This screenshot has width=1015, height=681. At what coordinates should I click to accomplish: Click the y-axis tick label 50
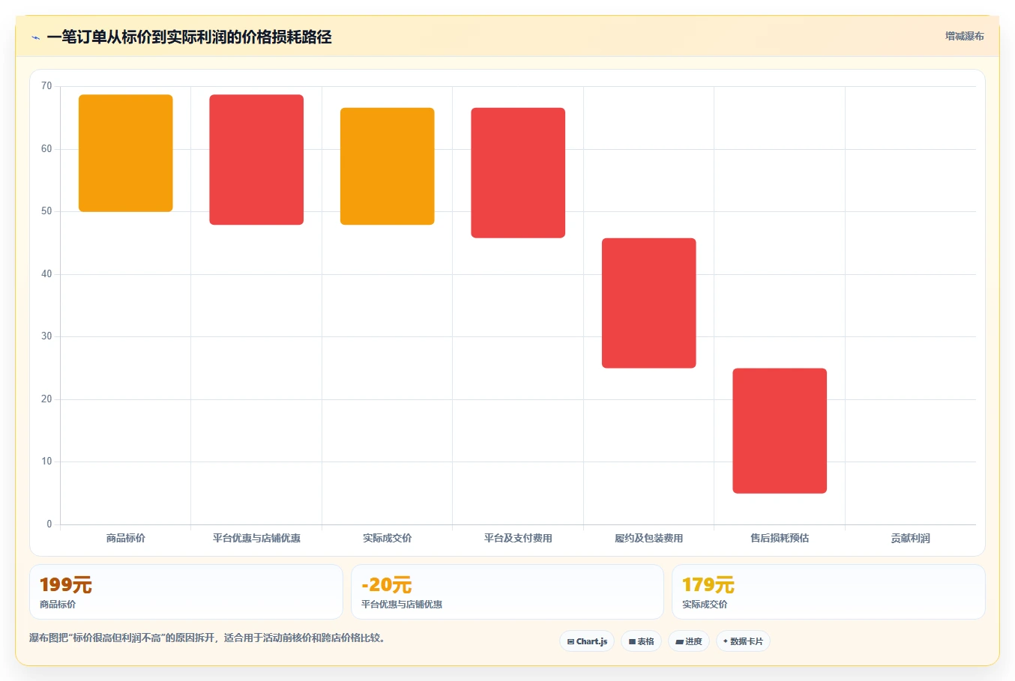[x=46, y=211]
